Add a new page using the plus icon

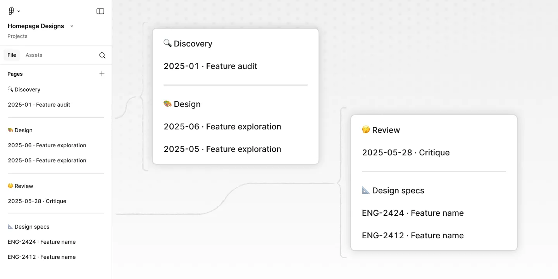(102, 74)
